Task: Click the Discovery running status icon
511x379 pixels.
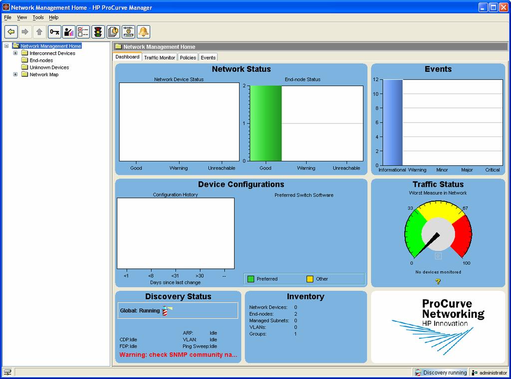Action: click(418, 373)
